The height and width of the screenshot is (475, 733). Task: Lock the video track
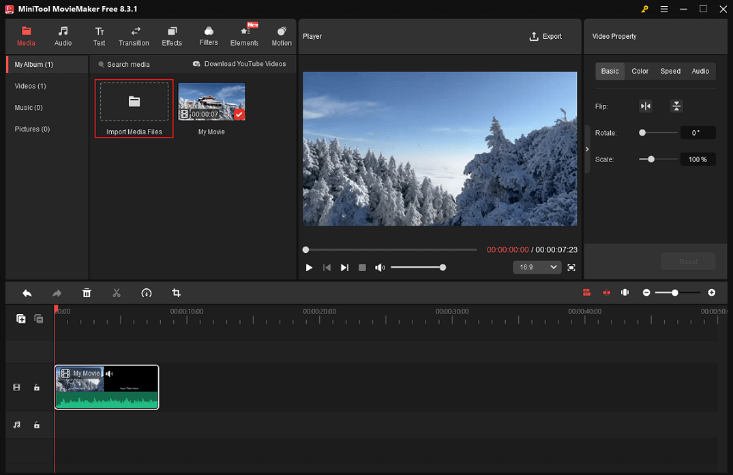pyautogui.click(x=37, y=387)
